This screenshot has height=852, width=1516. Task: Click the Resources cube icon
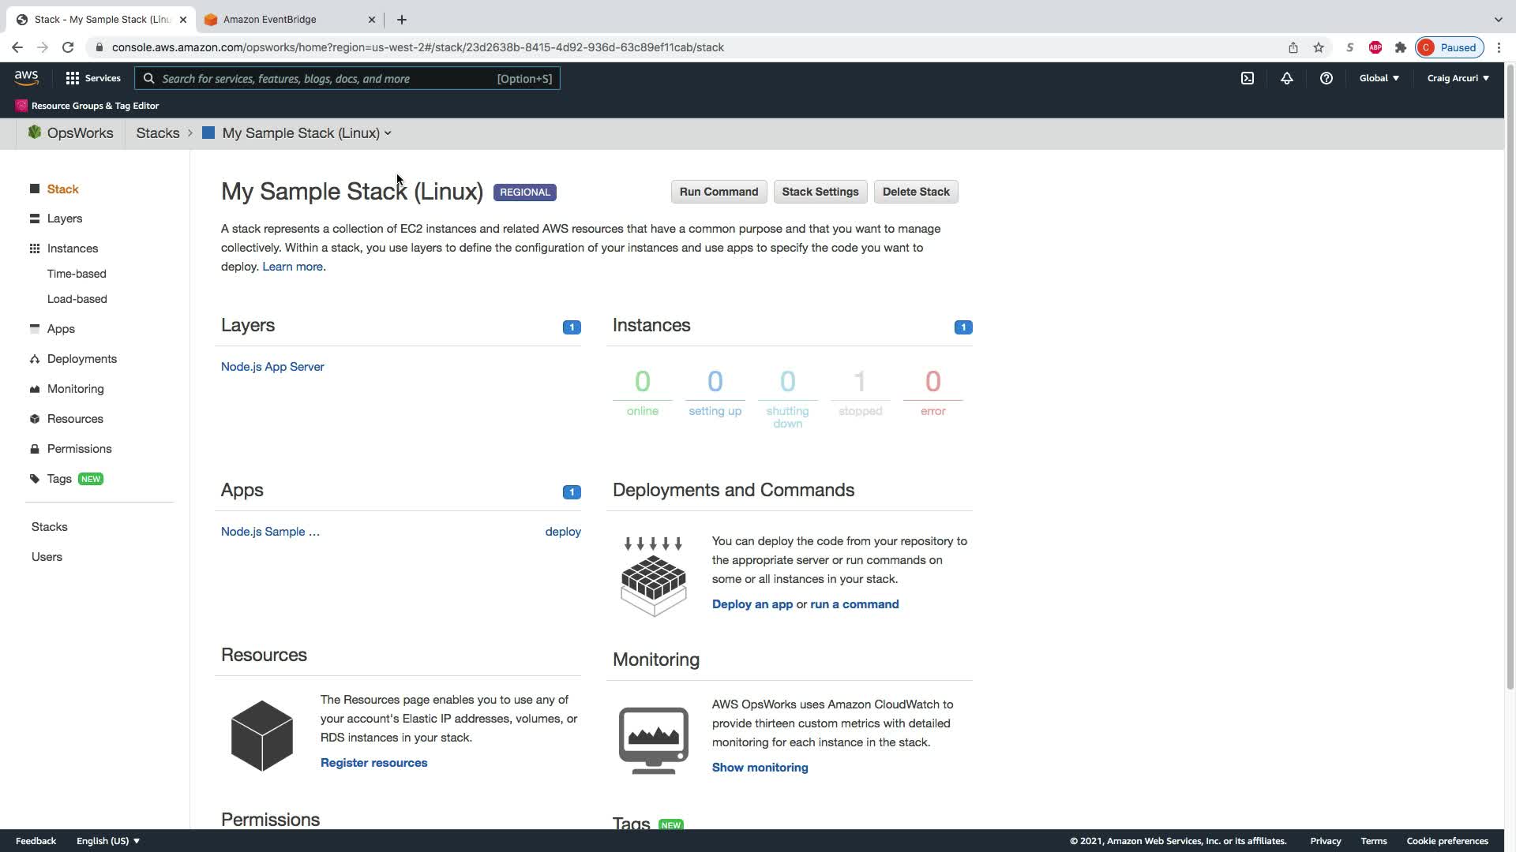(261, 735)
